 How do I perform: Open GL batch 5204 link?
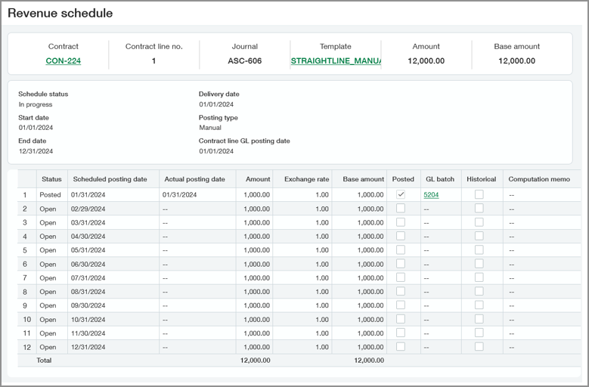(x=431, y=195)
